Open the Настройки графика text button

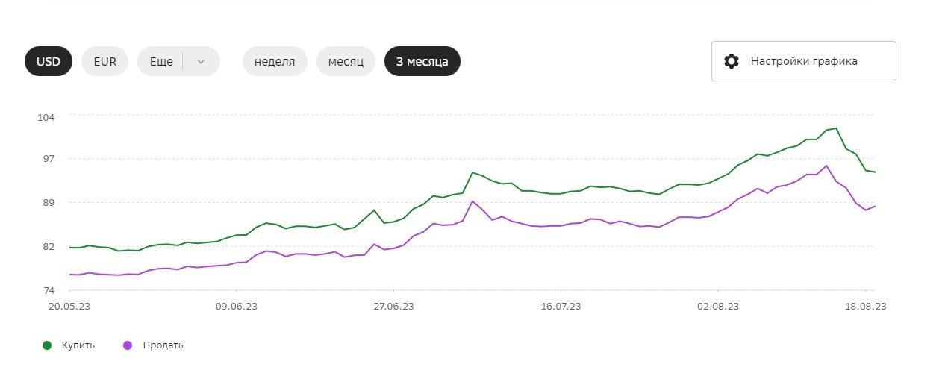pyautogui.click(x=804, y=61)
